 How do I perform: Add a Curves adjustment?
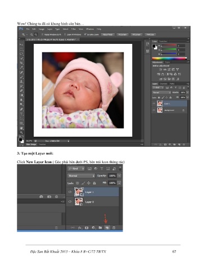[169, 70]
